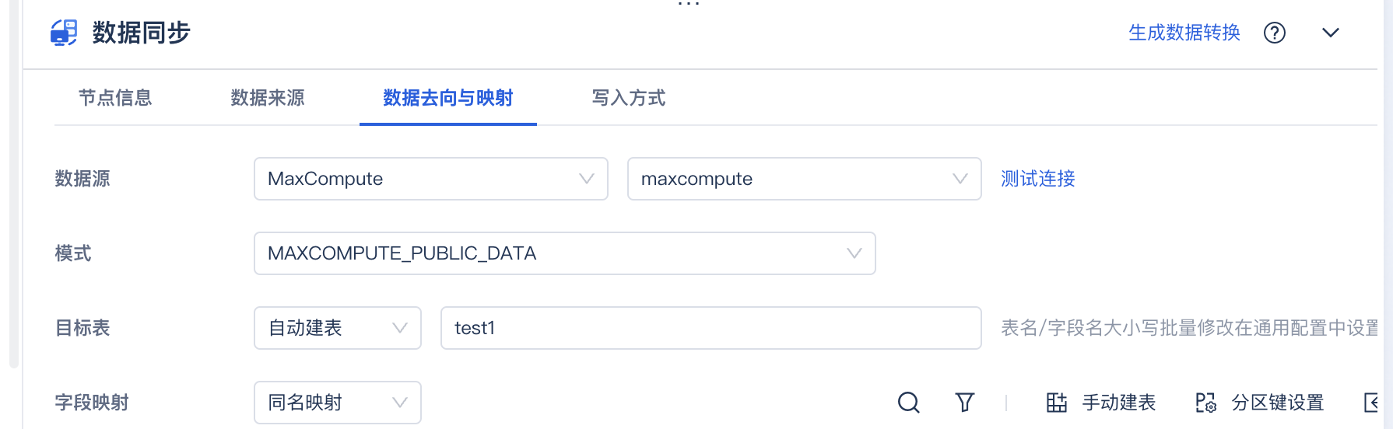Screen dimensions: 1393x429
Task: Expand the maxcompute connection dropdown
Action: [804, 179]
